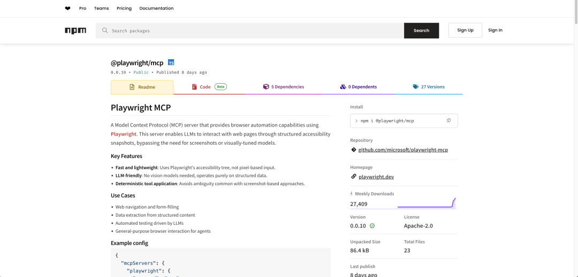578x277 pixels.
Task: Click the Sign Up button
Action: 465,30
